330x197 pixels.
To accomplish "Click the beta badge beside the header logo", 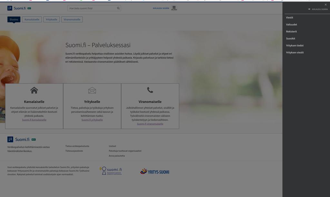I will point(29,8).
